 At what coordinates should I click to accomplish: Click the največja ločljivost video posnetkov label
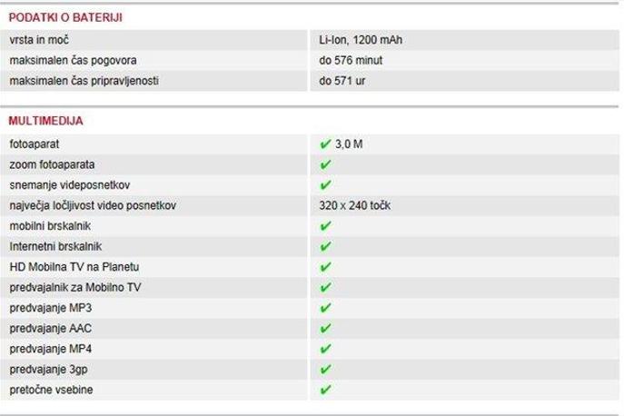93,205
